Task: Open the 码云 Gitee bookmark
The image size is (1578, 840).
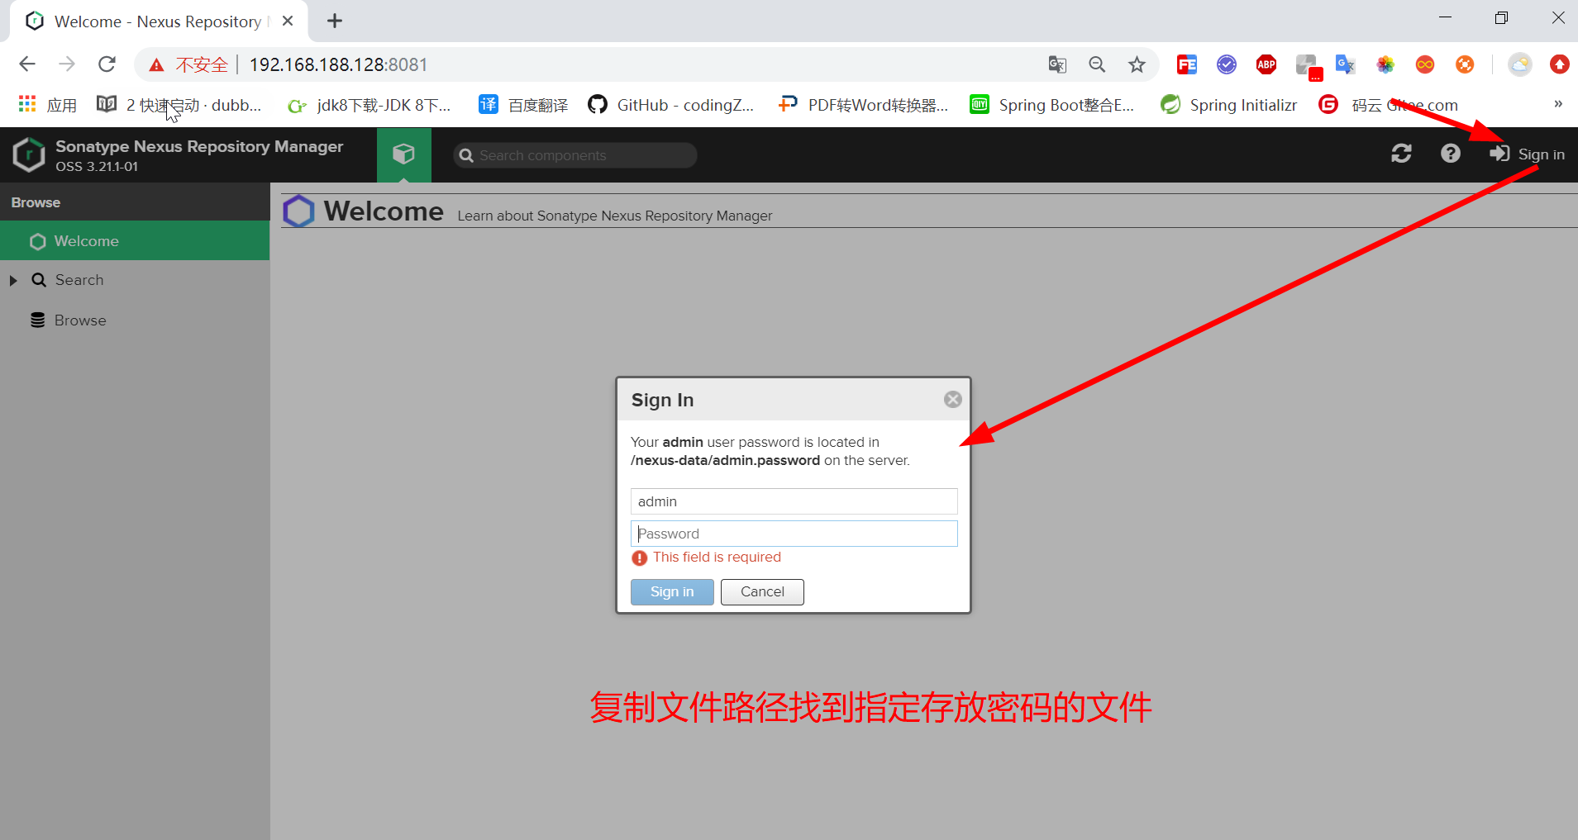Action: tap(1389, 105)
